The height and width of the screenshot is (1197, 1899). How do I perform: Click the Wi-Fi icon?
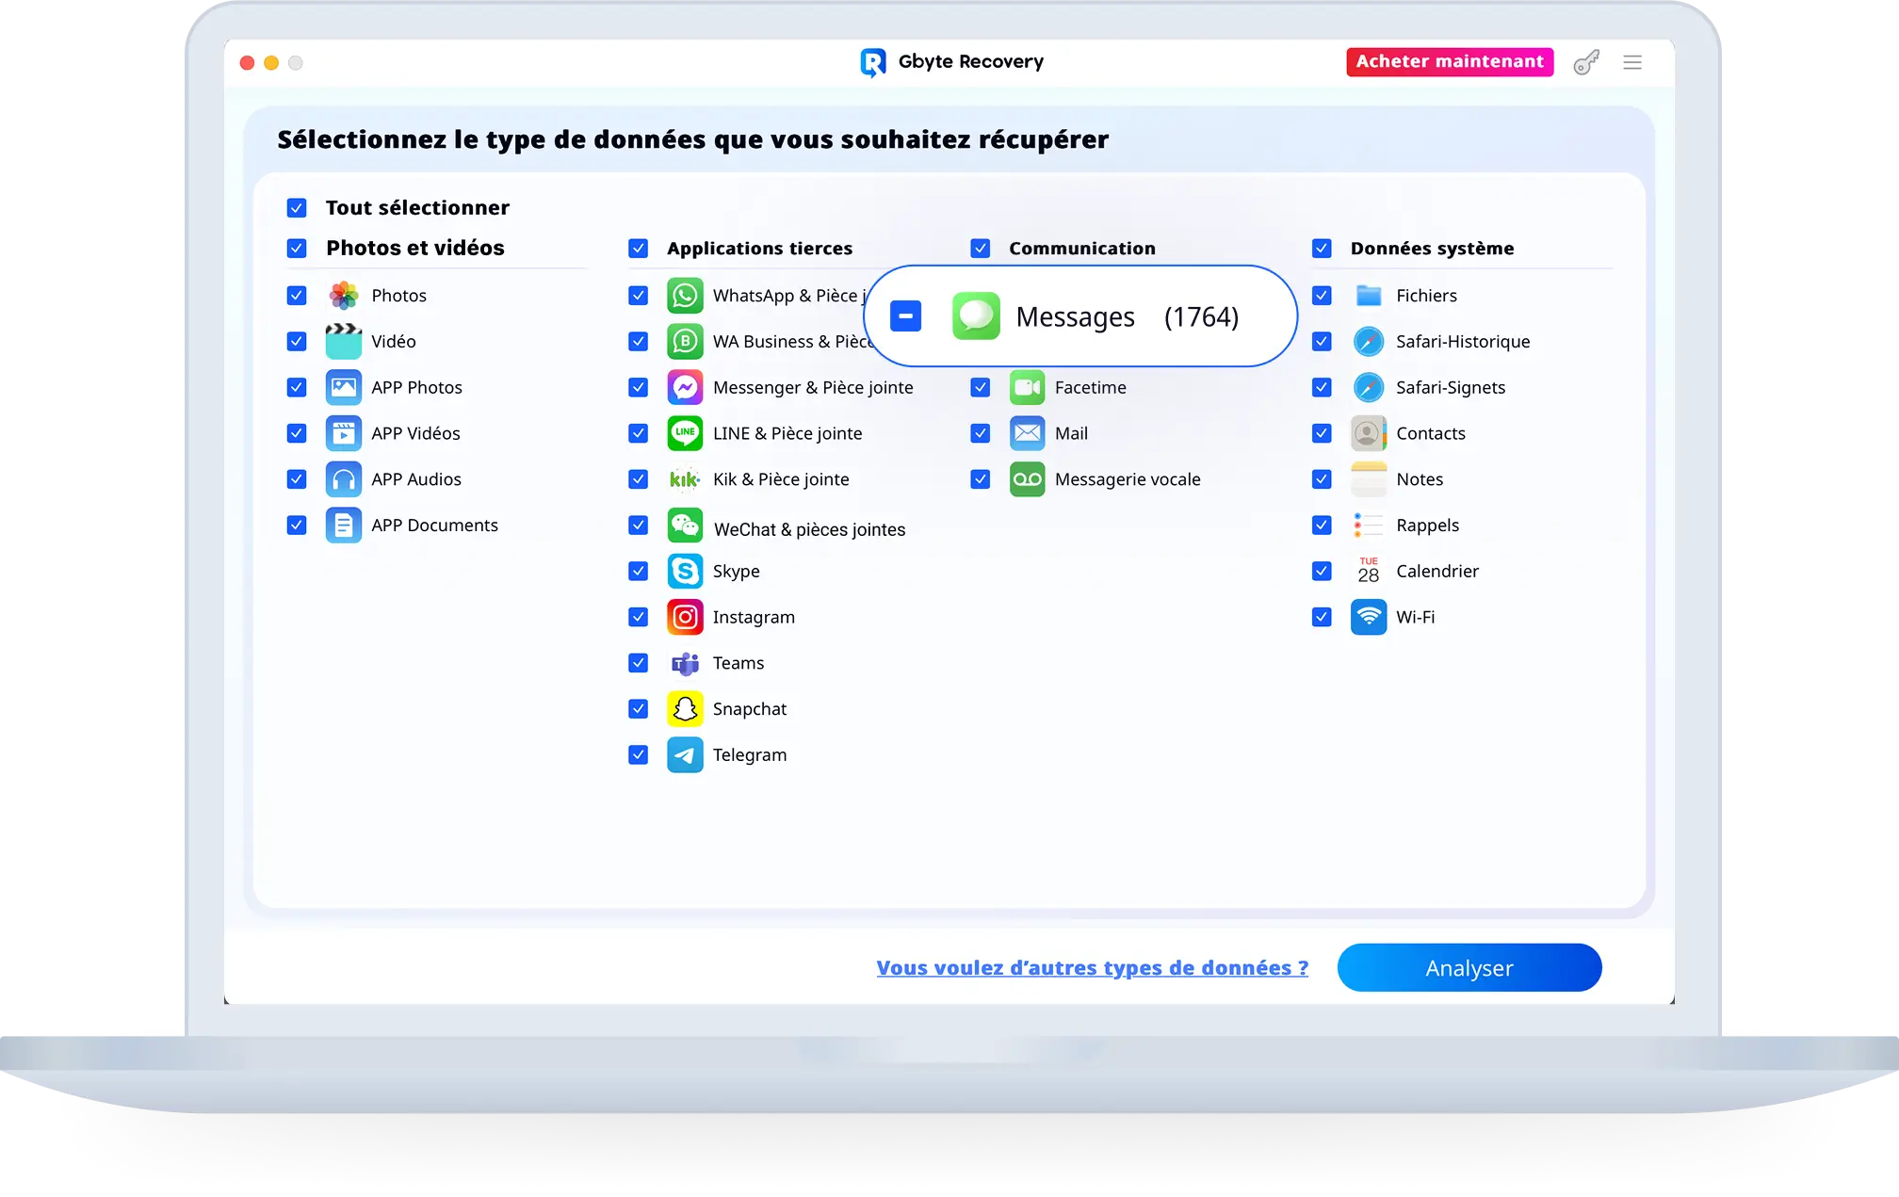coord(1368,617)
